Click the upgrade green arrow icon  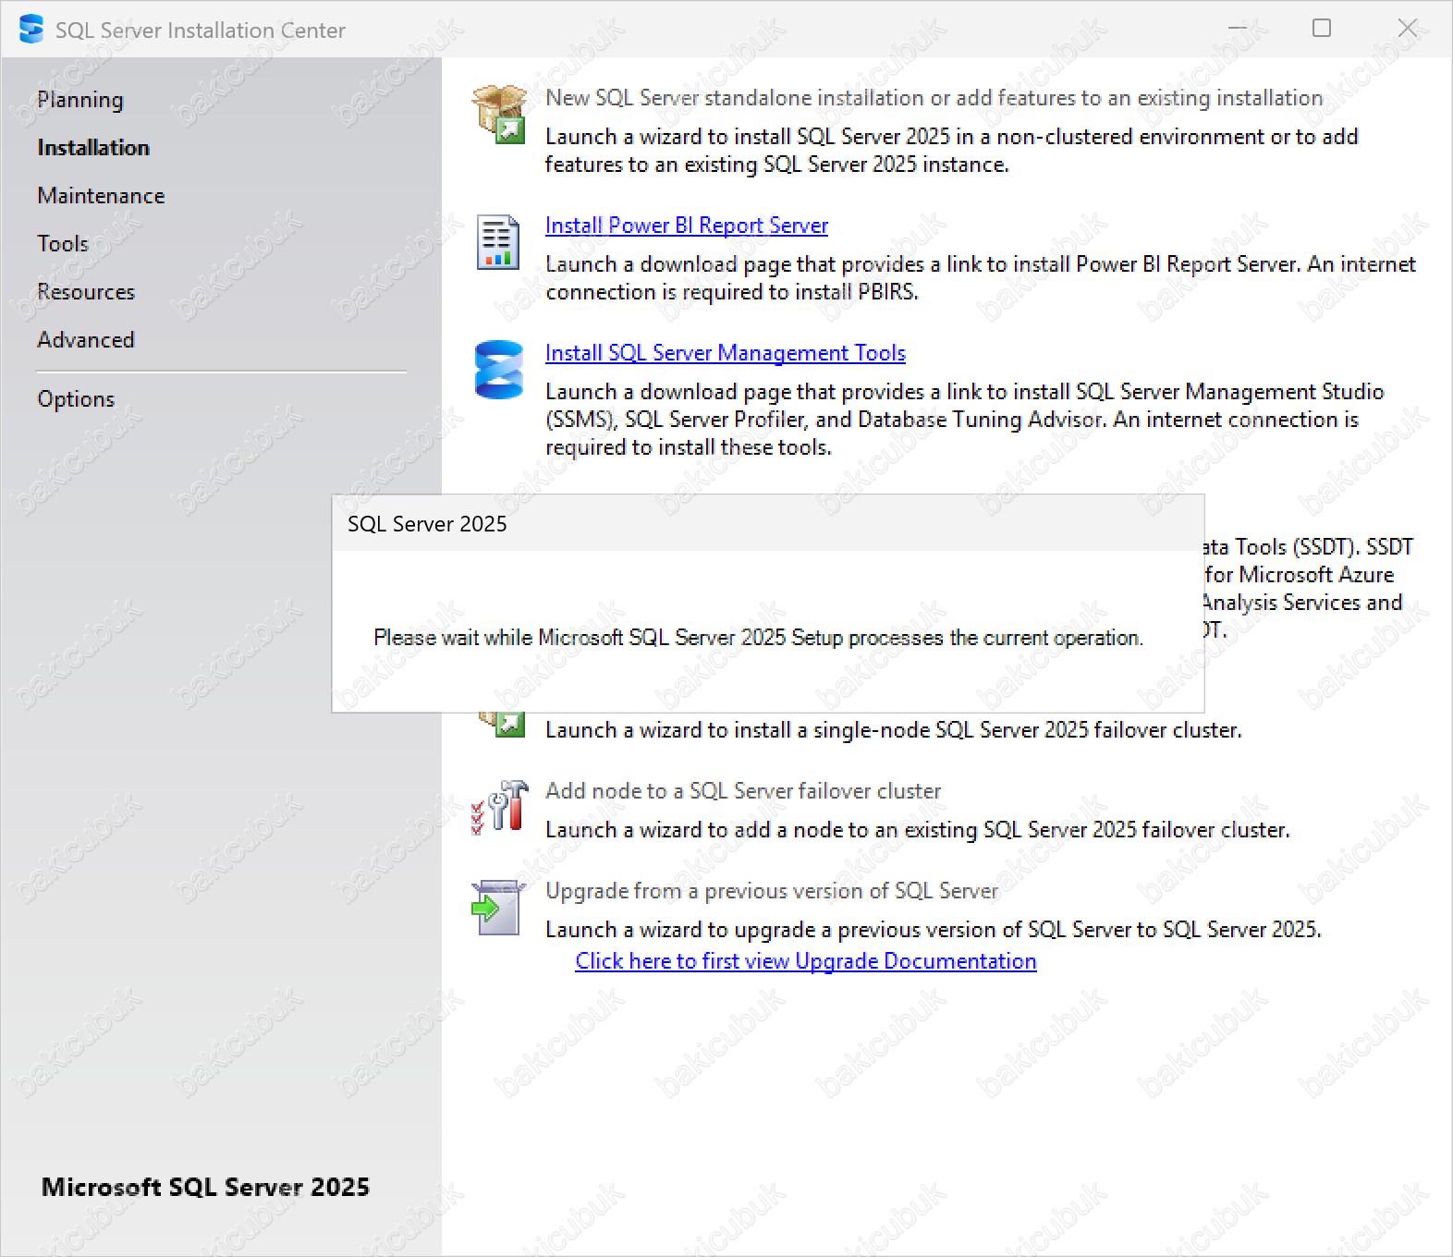[x=498, y=908]
